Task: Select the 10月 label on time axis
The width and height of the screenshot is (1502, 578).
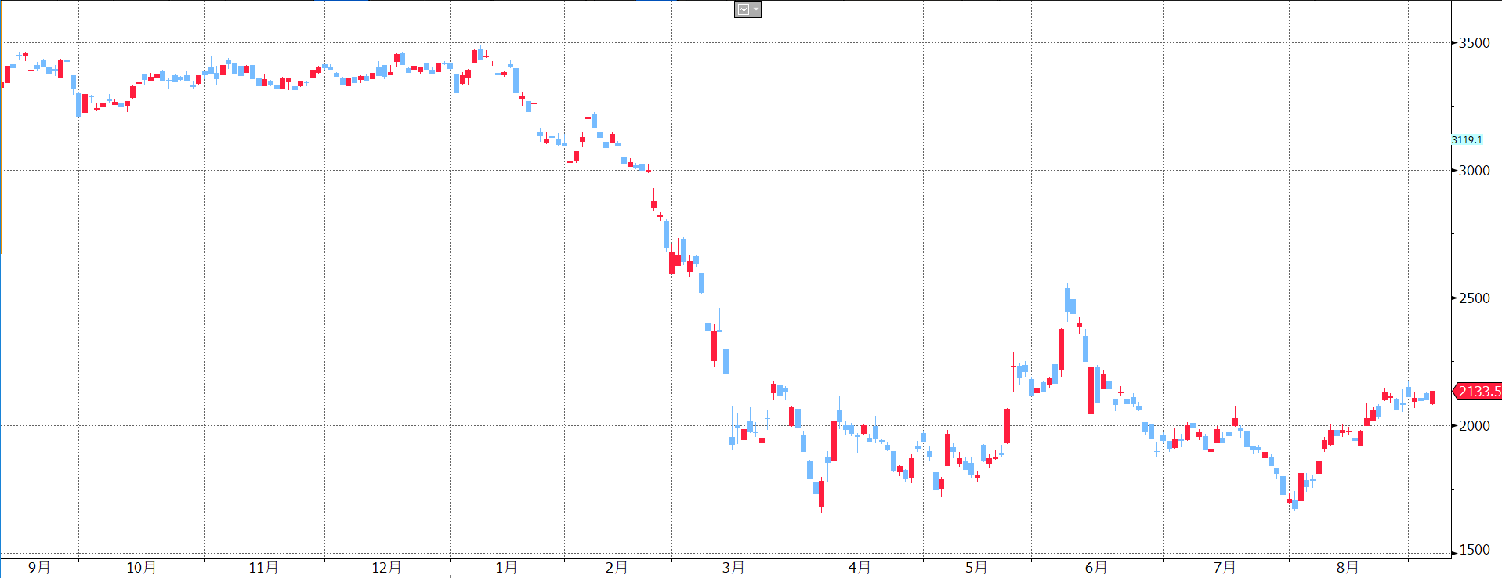Action: click(141, 567)
